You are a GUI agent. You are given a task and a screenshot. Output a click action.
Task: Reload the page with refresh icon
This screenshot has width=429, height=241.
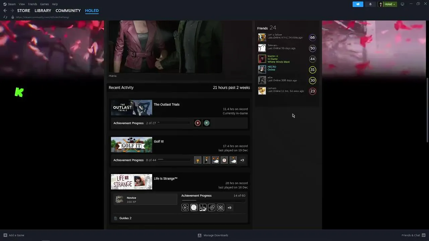click(x=5, y=17)
